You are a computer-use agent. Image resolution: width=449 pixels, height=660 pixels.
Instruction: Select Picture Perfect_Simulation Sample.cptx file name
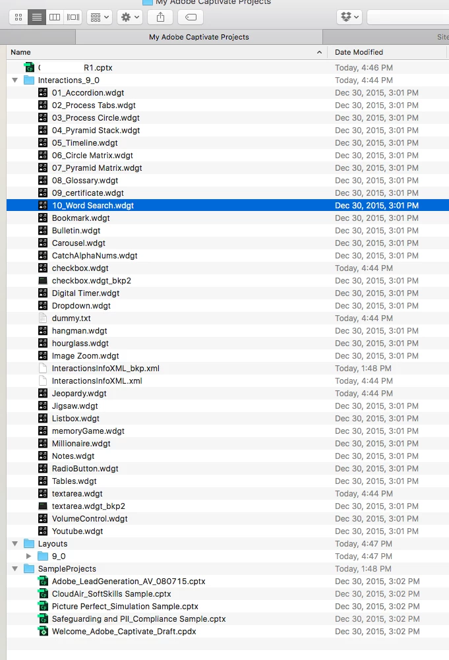click(x=125, y=607)
